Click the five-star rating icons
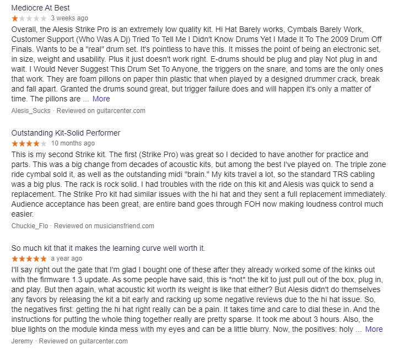The image size is (399, 350). tap(29, 259)
